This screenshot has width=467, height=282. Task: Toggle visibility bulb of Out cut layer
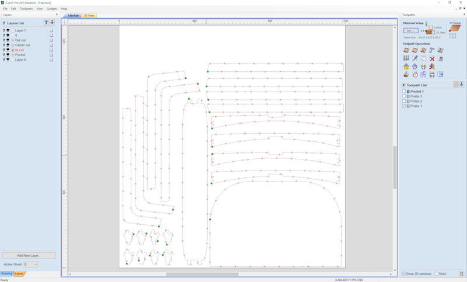point(4,40)
